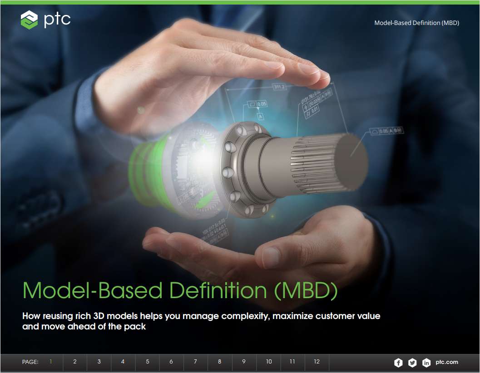Open the PTC Facebook page icon
This screenshot has width=480, height=373.
pos(398,363)
